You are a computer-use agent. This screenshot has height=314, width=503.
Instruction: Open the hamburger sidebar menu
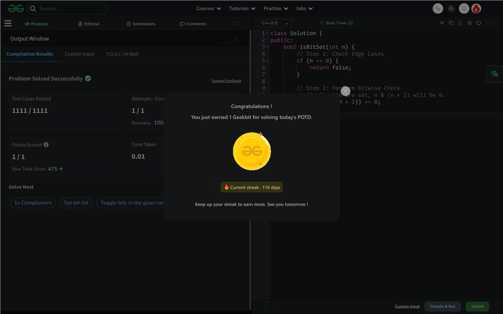coord(8,23)
